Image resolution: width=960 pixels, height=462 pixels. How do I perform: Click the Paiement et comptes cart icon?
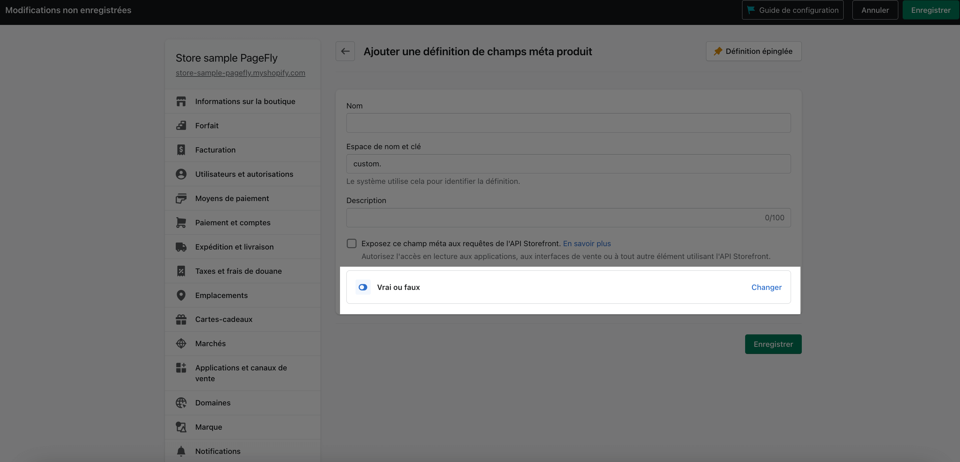click(x=181, y=223)
